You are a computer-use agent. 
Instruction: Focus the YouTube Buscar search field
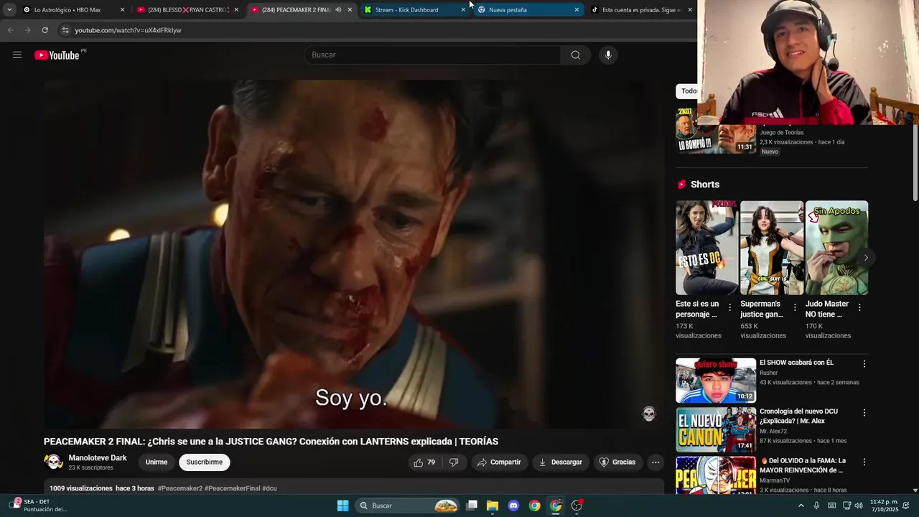click(434, 55)
